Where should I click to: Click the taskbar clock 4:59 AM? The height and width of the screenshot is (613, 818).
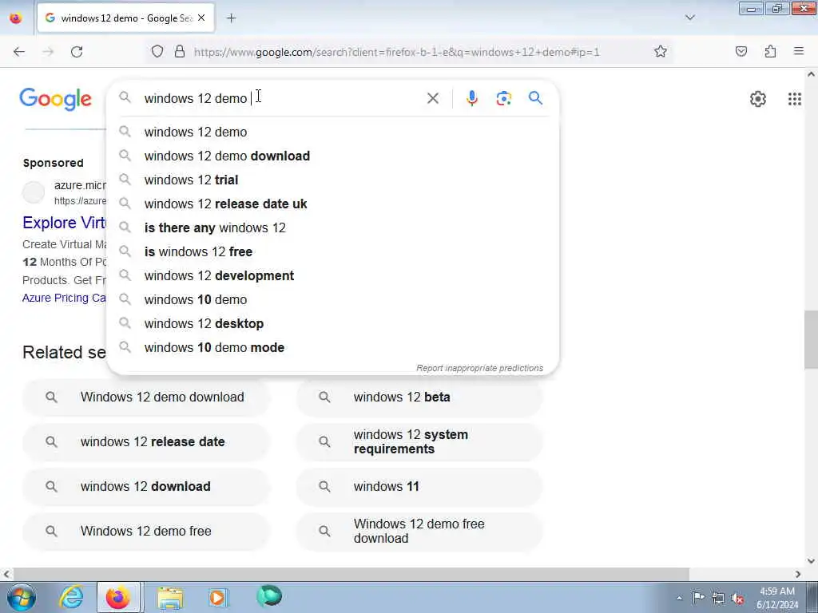pos(776,598)
